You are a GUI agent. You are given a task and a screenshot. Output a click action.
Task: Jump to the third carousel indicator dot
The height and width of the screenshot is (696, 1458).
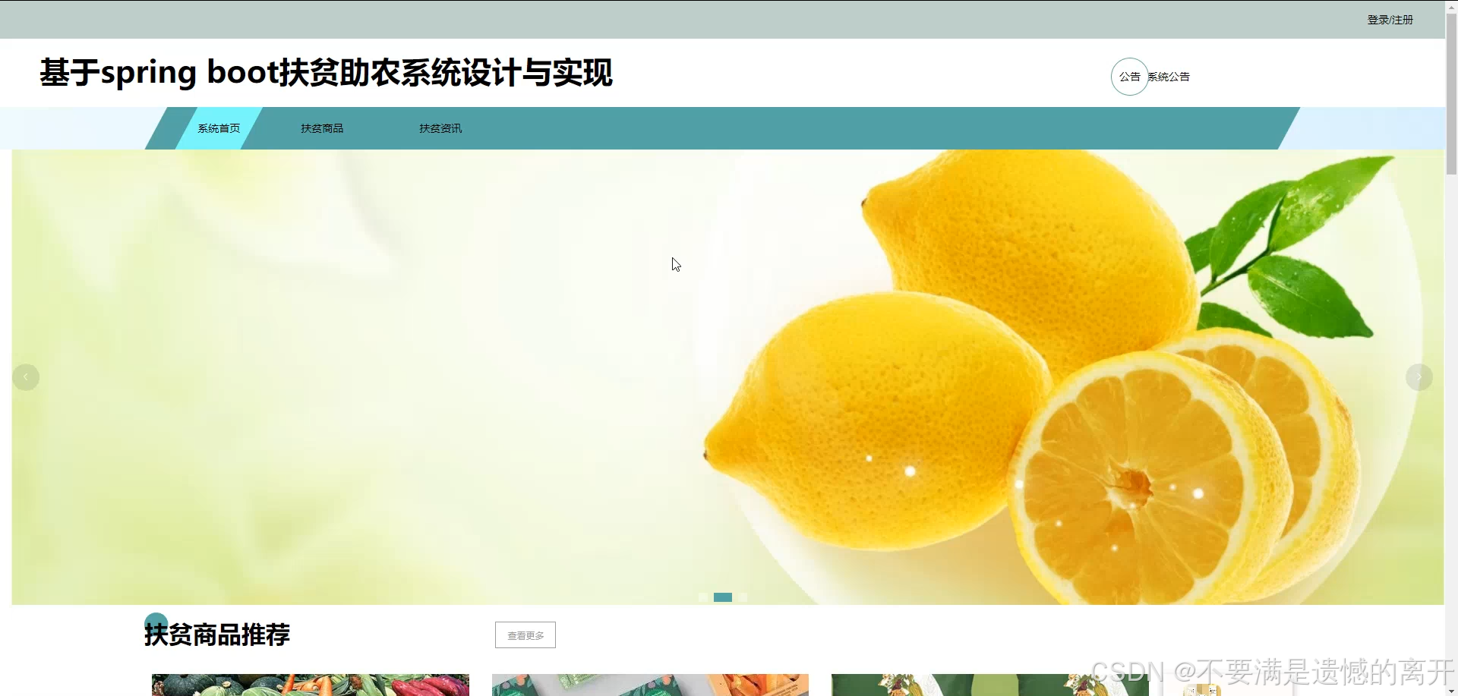pos(743,597)
